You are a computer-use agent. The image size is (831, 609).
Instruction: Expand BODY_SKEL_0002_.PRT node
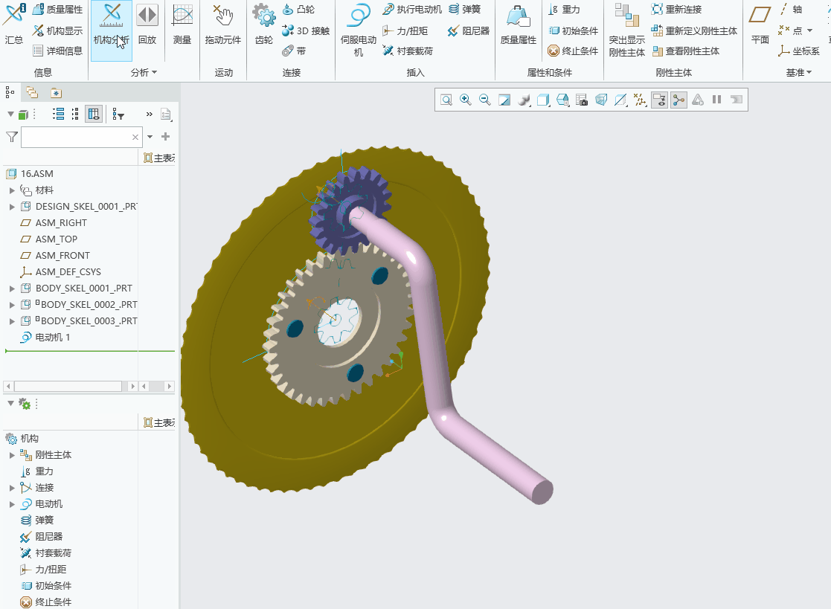click(x=12, y=305)
